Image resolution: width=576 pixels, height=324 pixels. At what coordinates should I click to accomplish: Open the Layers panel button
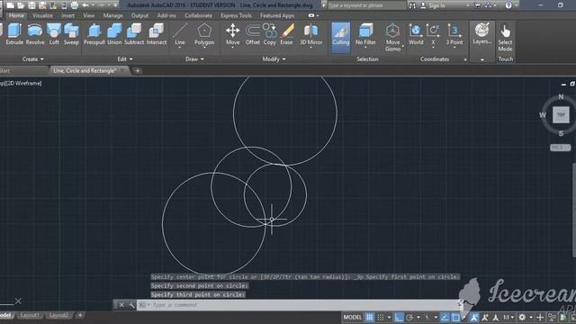(x=482, y=34)
